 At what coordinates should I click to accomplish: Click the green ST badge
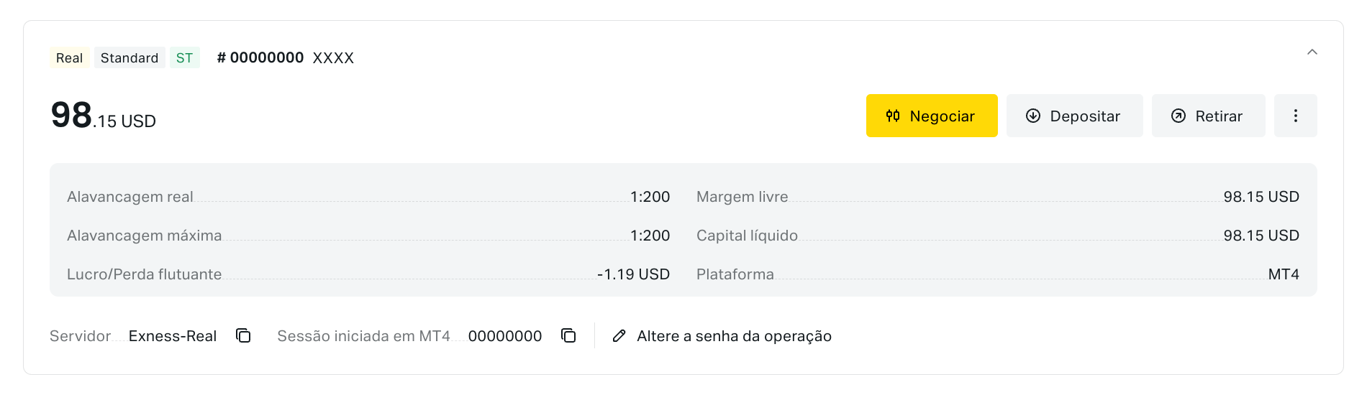tap(185, 57)
